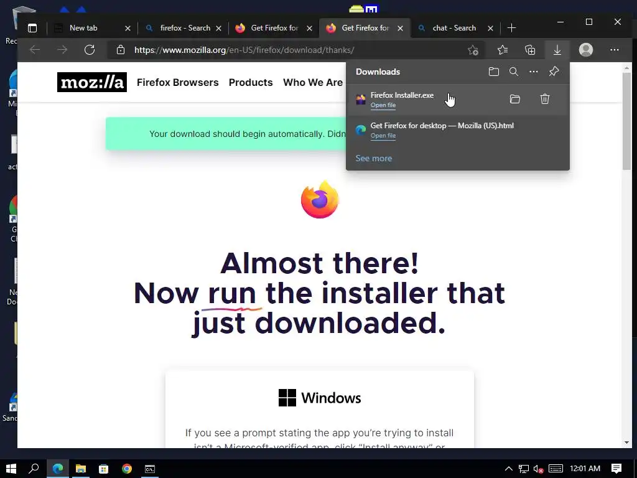The height and width of the screenshot is (478, 637).
Task: Click See more in Downloads panel
Action: coord(374,159)
